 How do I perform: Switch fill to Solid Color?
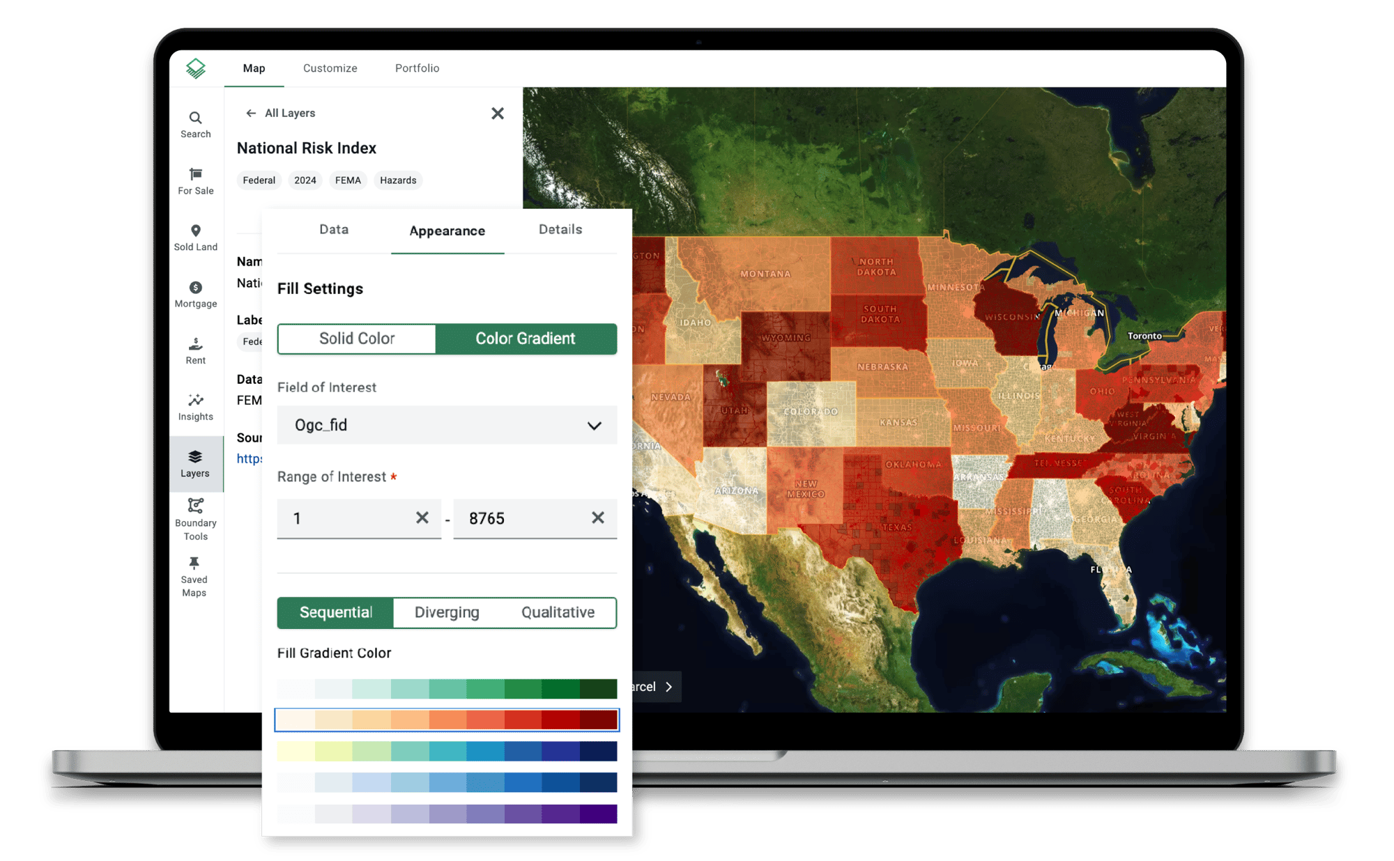click(357, 339)
